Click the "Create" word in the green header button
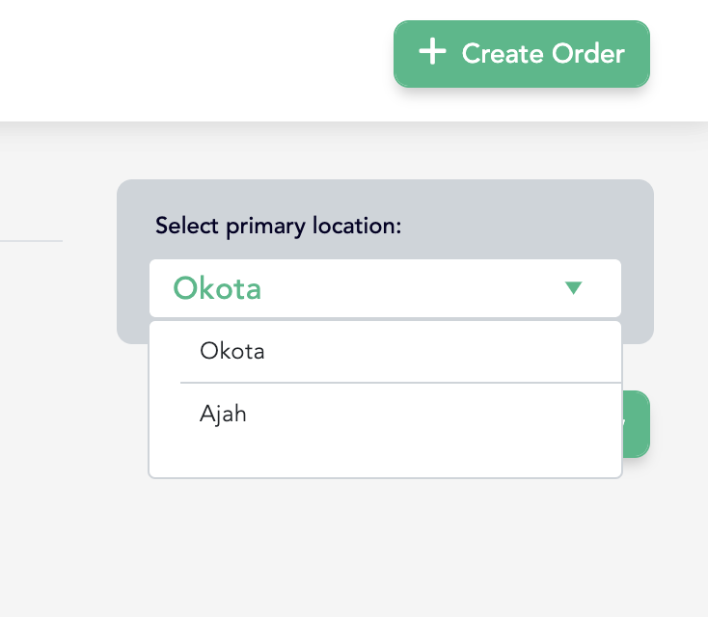The height and width of the screenshot is (617, 708). click(x=499, y=54)
